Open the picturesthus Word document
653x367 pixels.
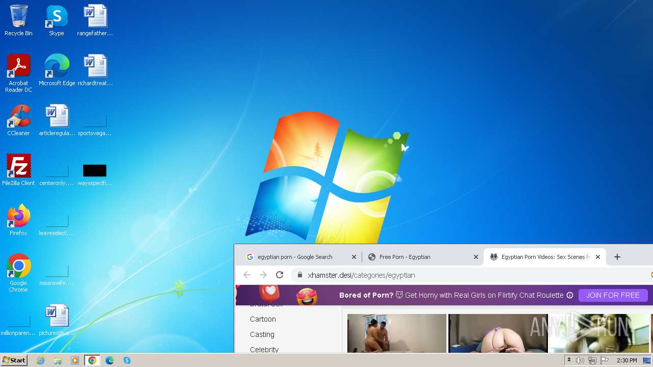pyautogui.click(x=57, y=320)
